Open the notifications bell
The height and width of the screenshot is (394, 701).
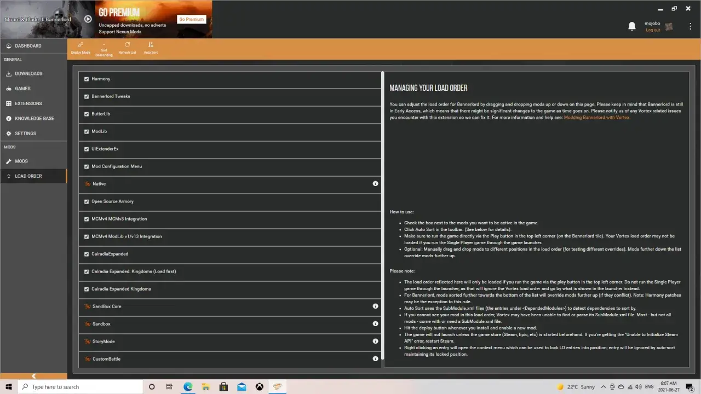pyautogui.click(x=632, y=26)
